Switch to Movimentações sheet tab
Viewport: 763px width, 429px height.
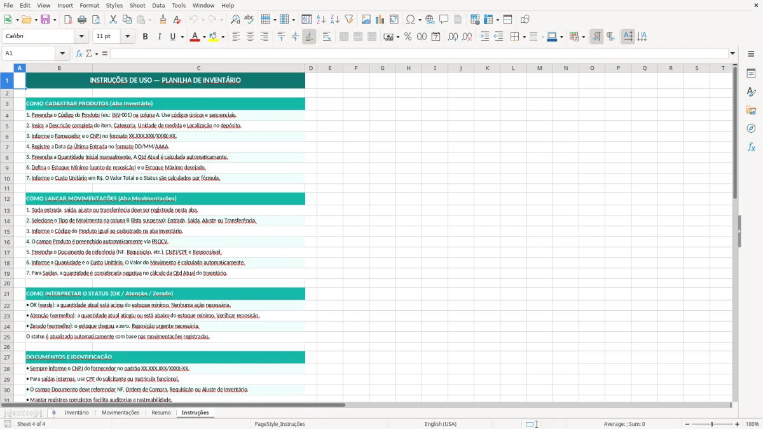click(121, 413)
